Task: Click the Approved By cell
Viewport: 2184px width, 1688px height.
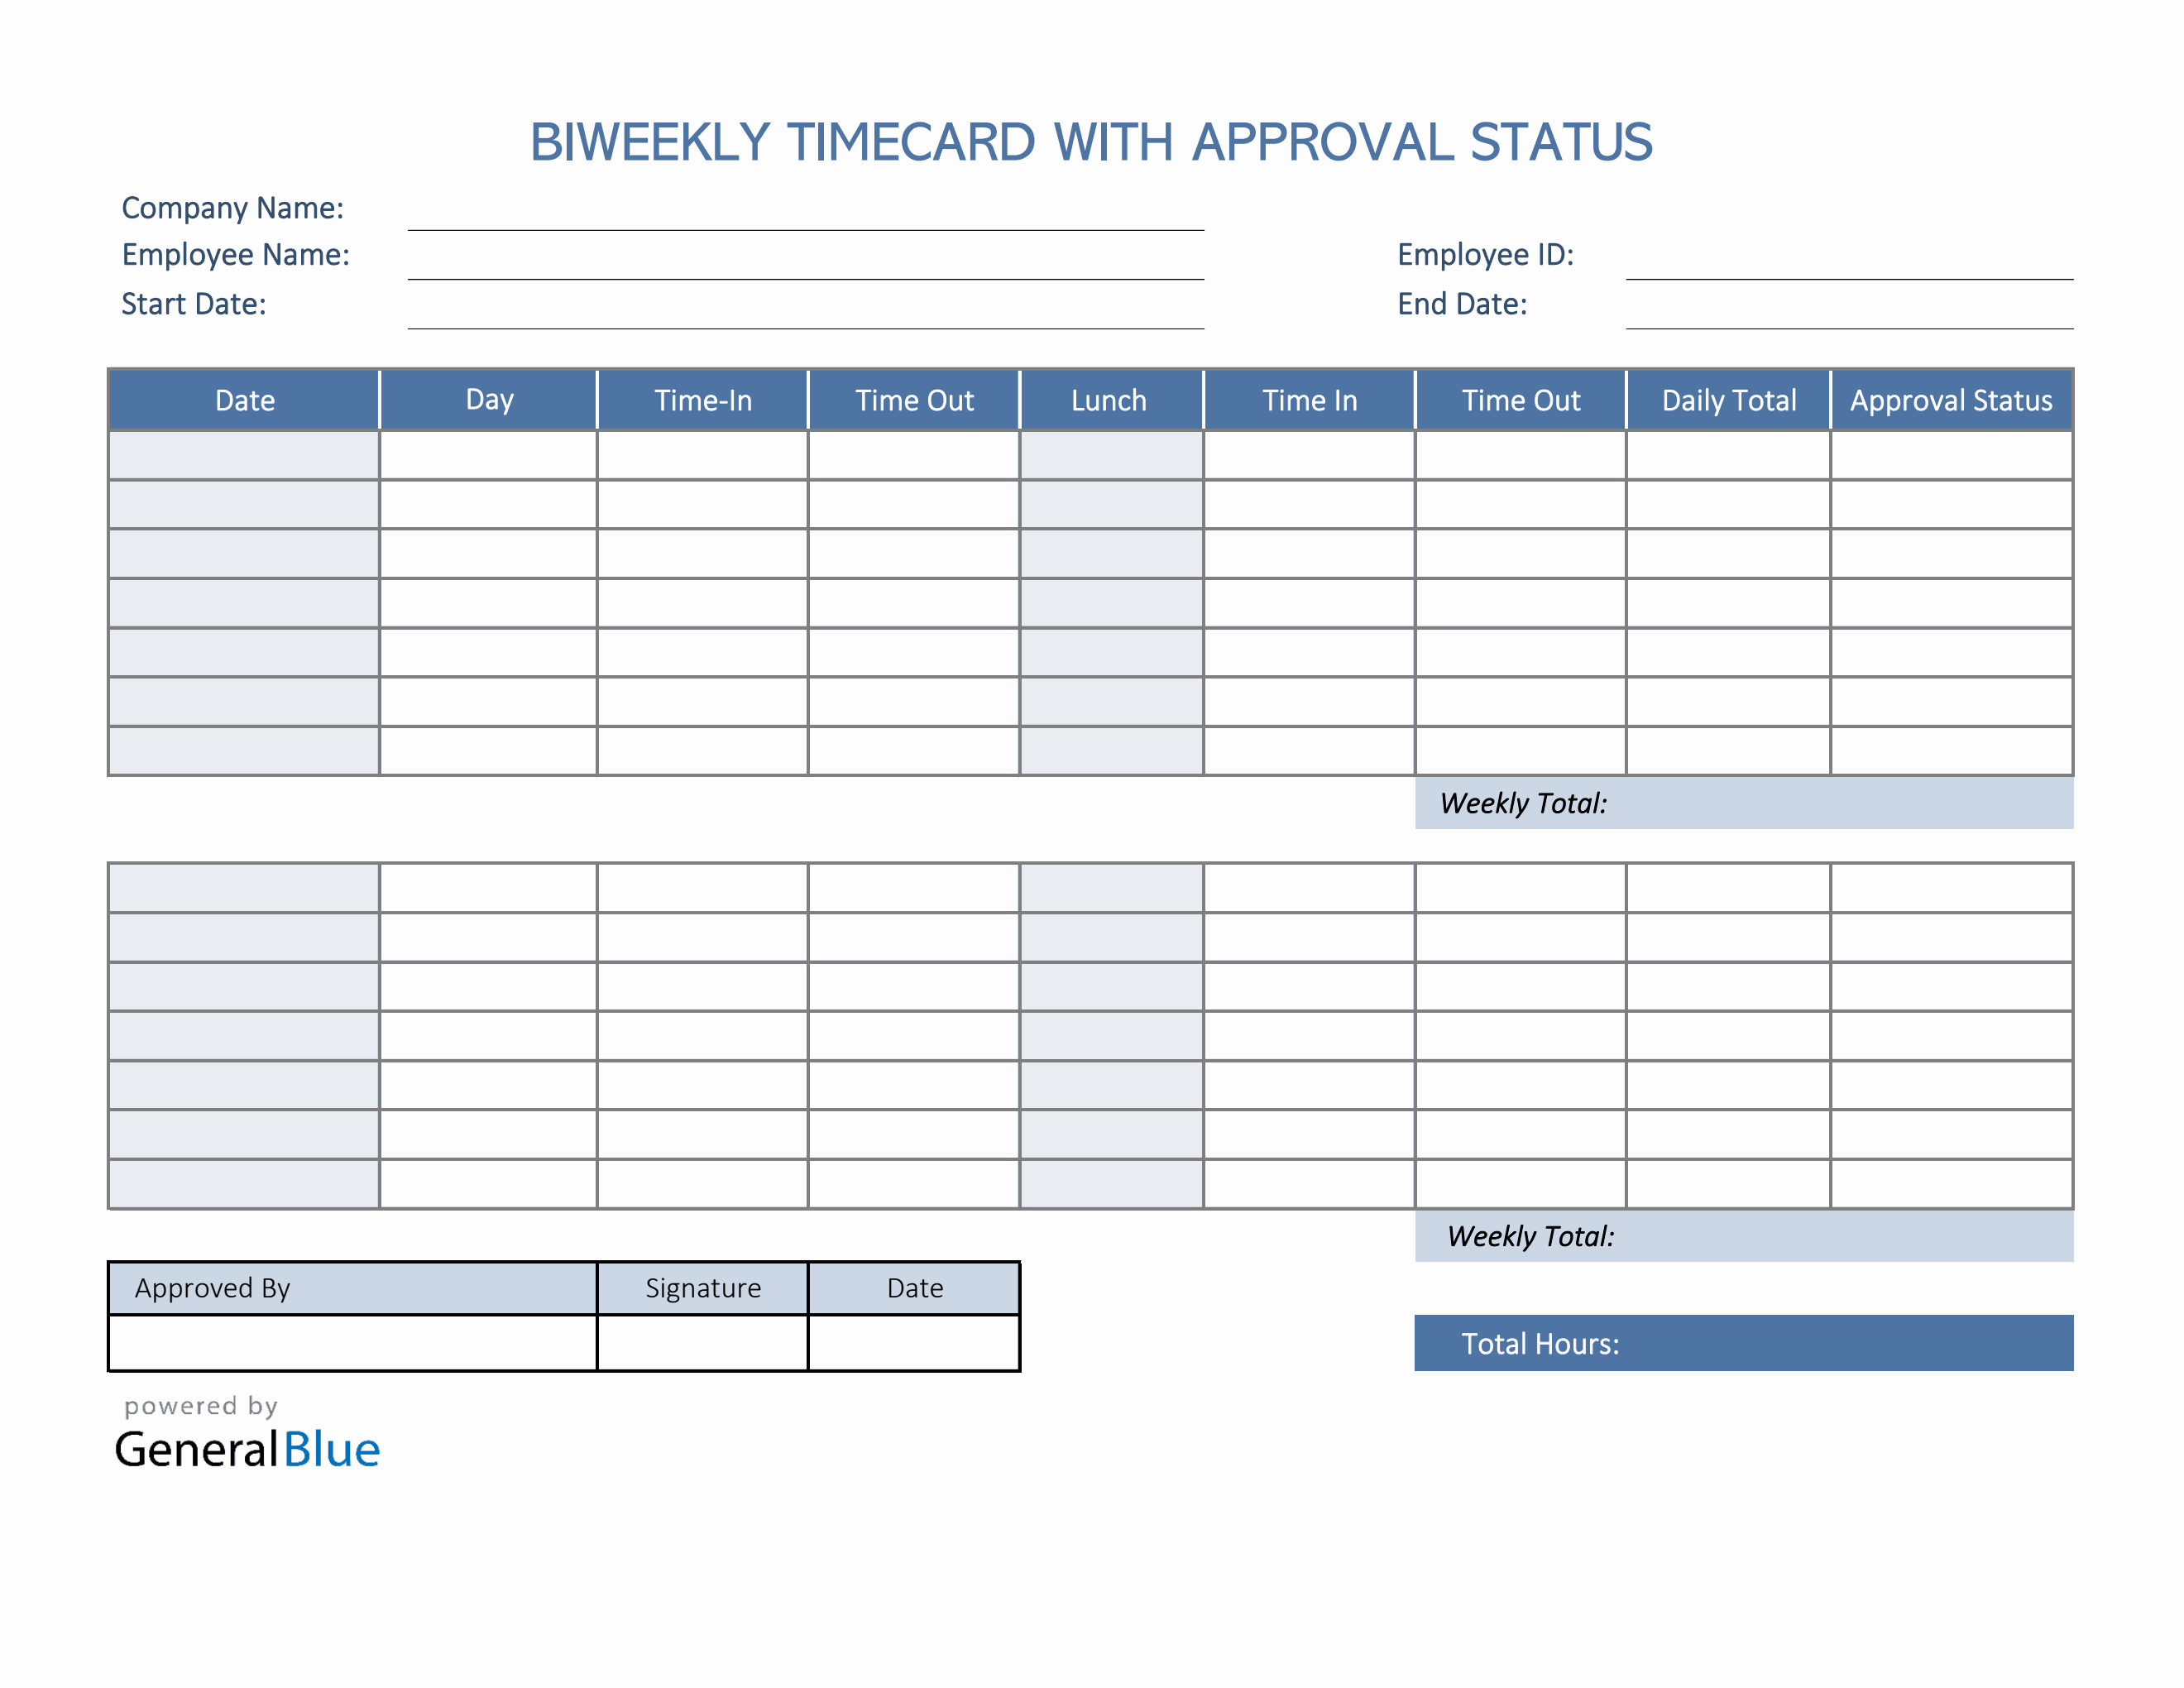Action: pos(350,1288)
